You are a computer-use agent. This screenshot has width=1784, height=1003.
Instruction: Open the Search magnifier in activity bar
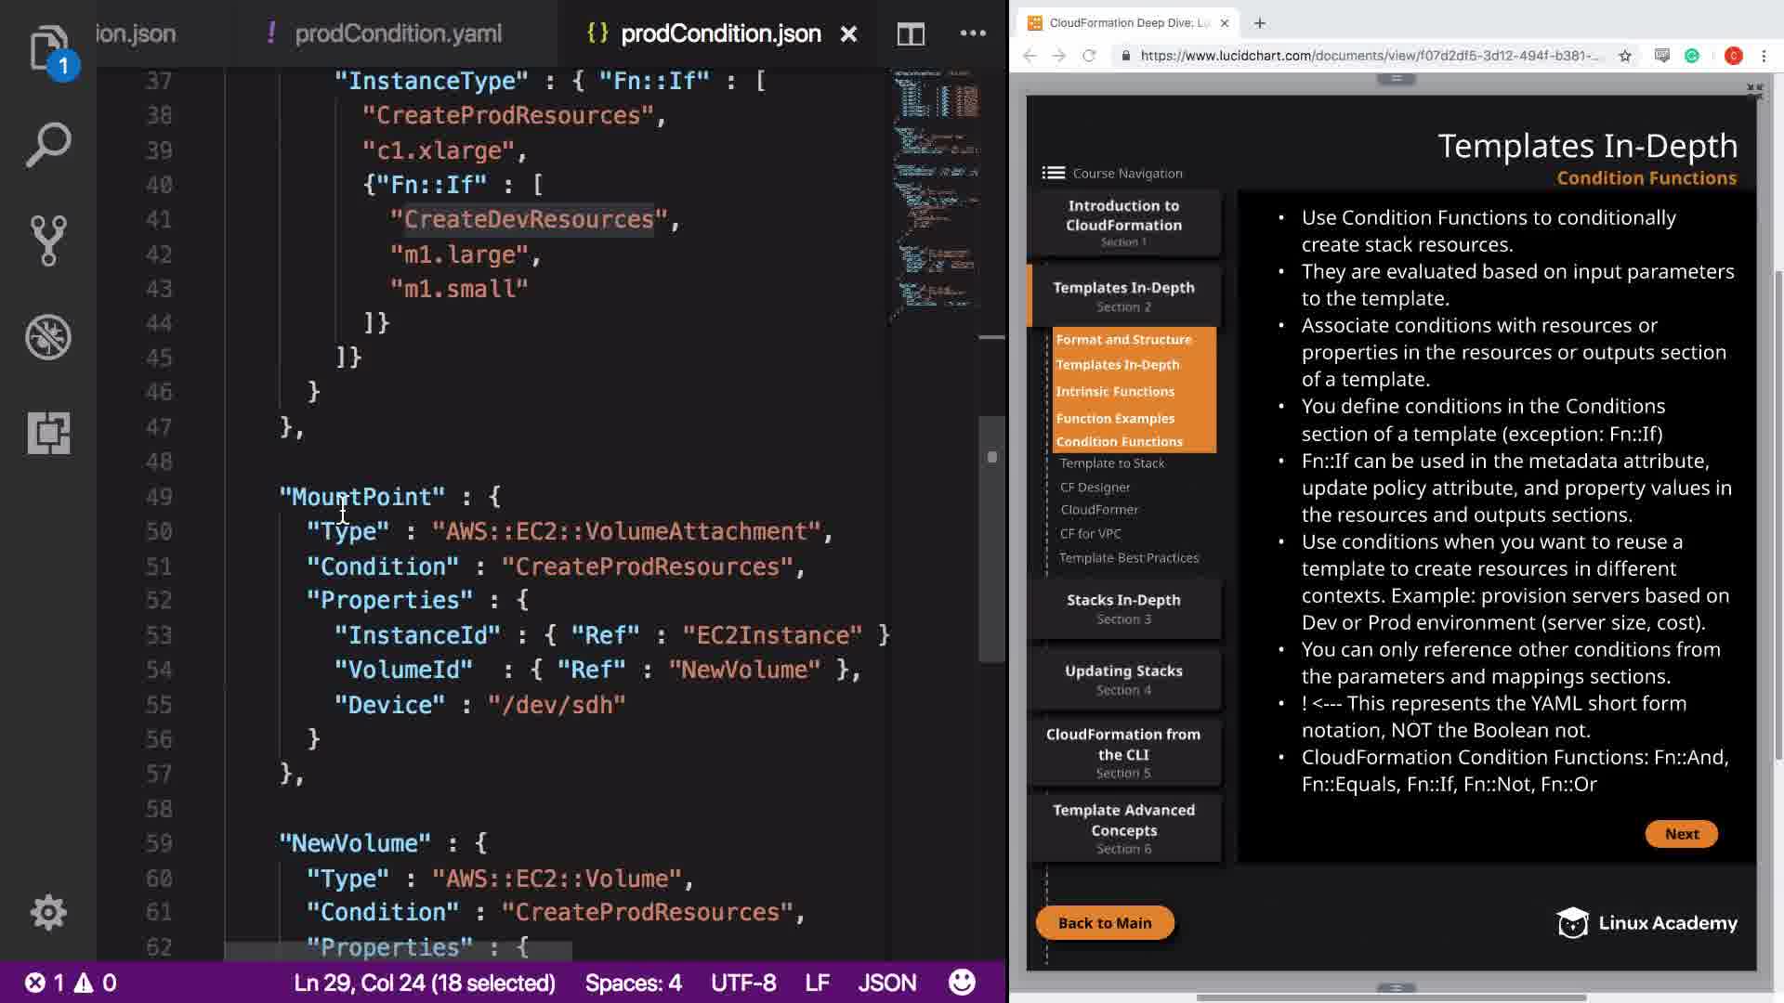click(48, 145)
